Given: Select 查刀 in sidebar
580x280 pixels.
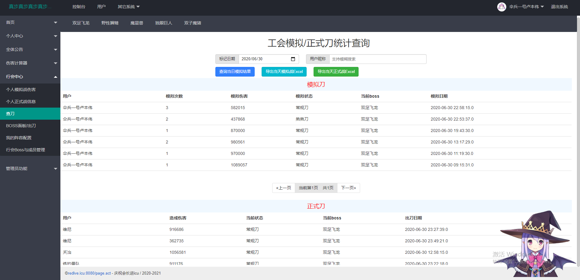Looking at the screenshot, I should [x=30, y=114].
